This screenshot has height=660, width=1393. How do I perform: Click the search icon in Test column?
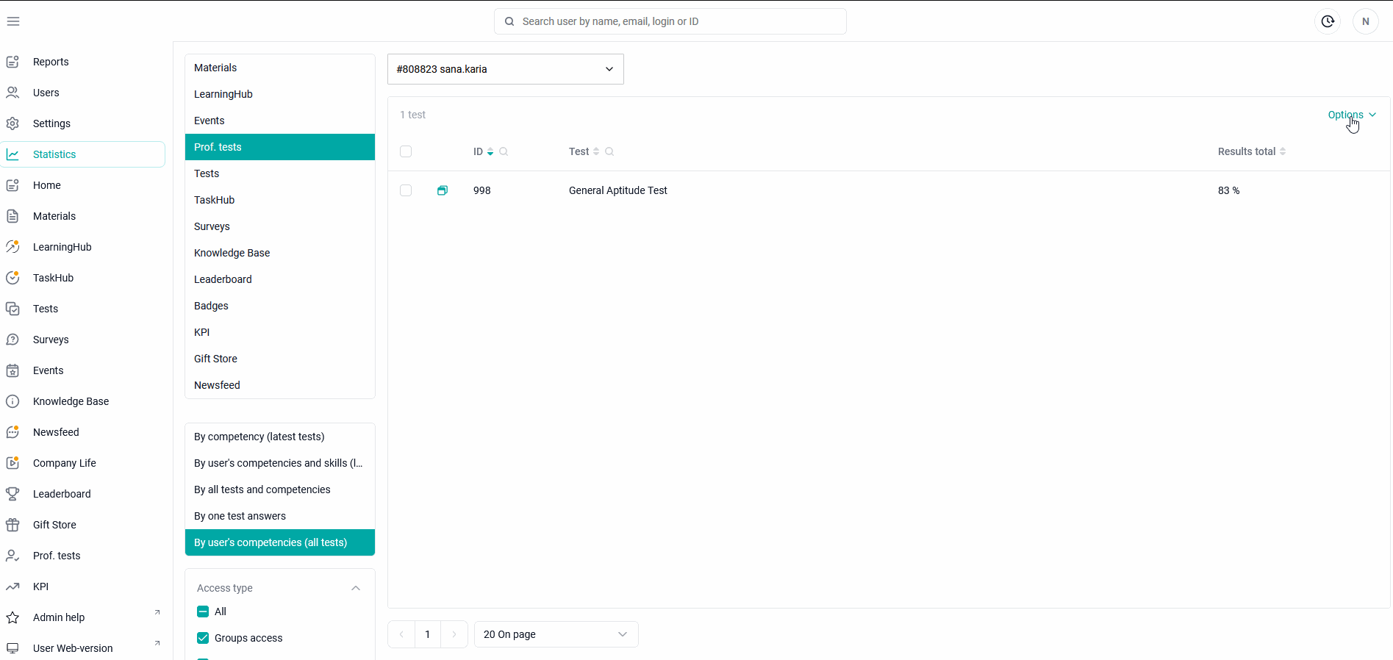tap(609, 151)
